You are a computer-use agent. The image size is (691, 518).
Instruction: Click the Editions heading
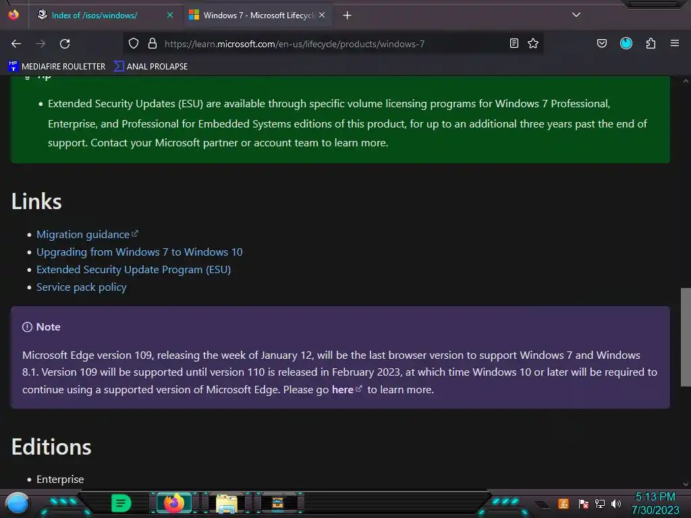(x=51, y=447)
